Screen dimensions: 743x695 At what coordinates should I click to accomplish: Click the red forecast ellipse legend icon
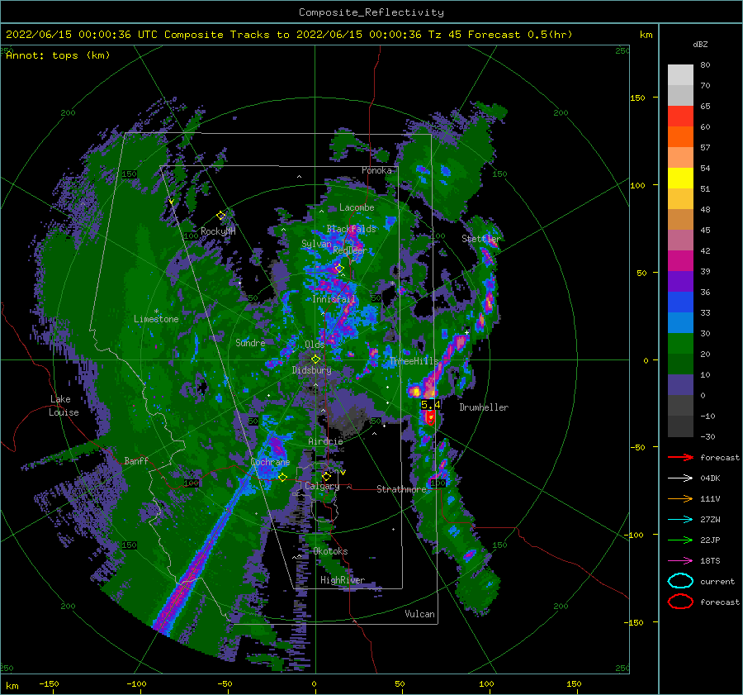tap(680, 602)
